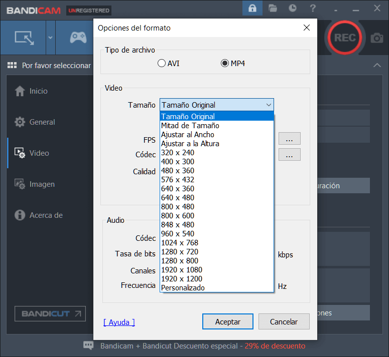Start recording with the REC button
The height and width of the screenshot is (357, 389).
coord(345,38)
